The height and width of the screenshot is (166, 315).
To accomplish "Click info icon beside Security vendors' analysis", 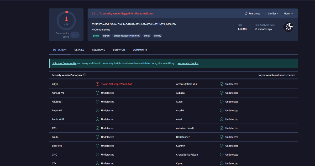I will [85, 75].
